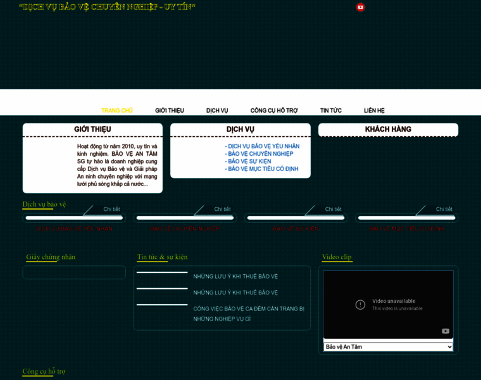Click Chi tiết above the first service card

pyautogui.click(x=111, y=209)
